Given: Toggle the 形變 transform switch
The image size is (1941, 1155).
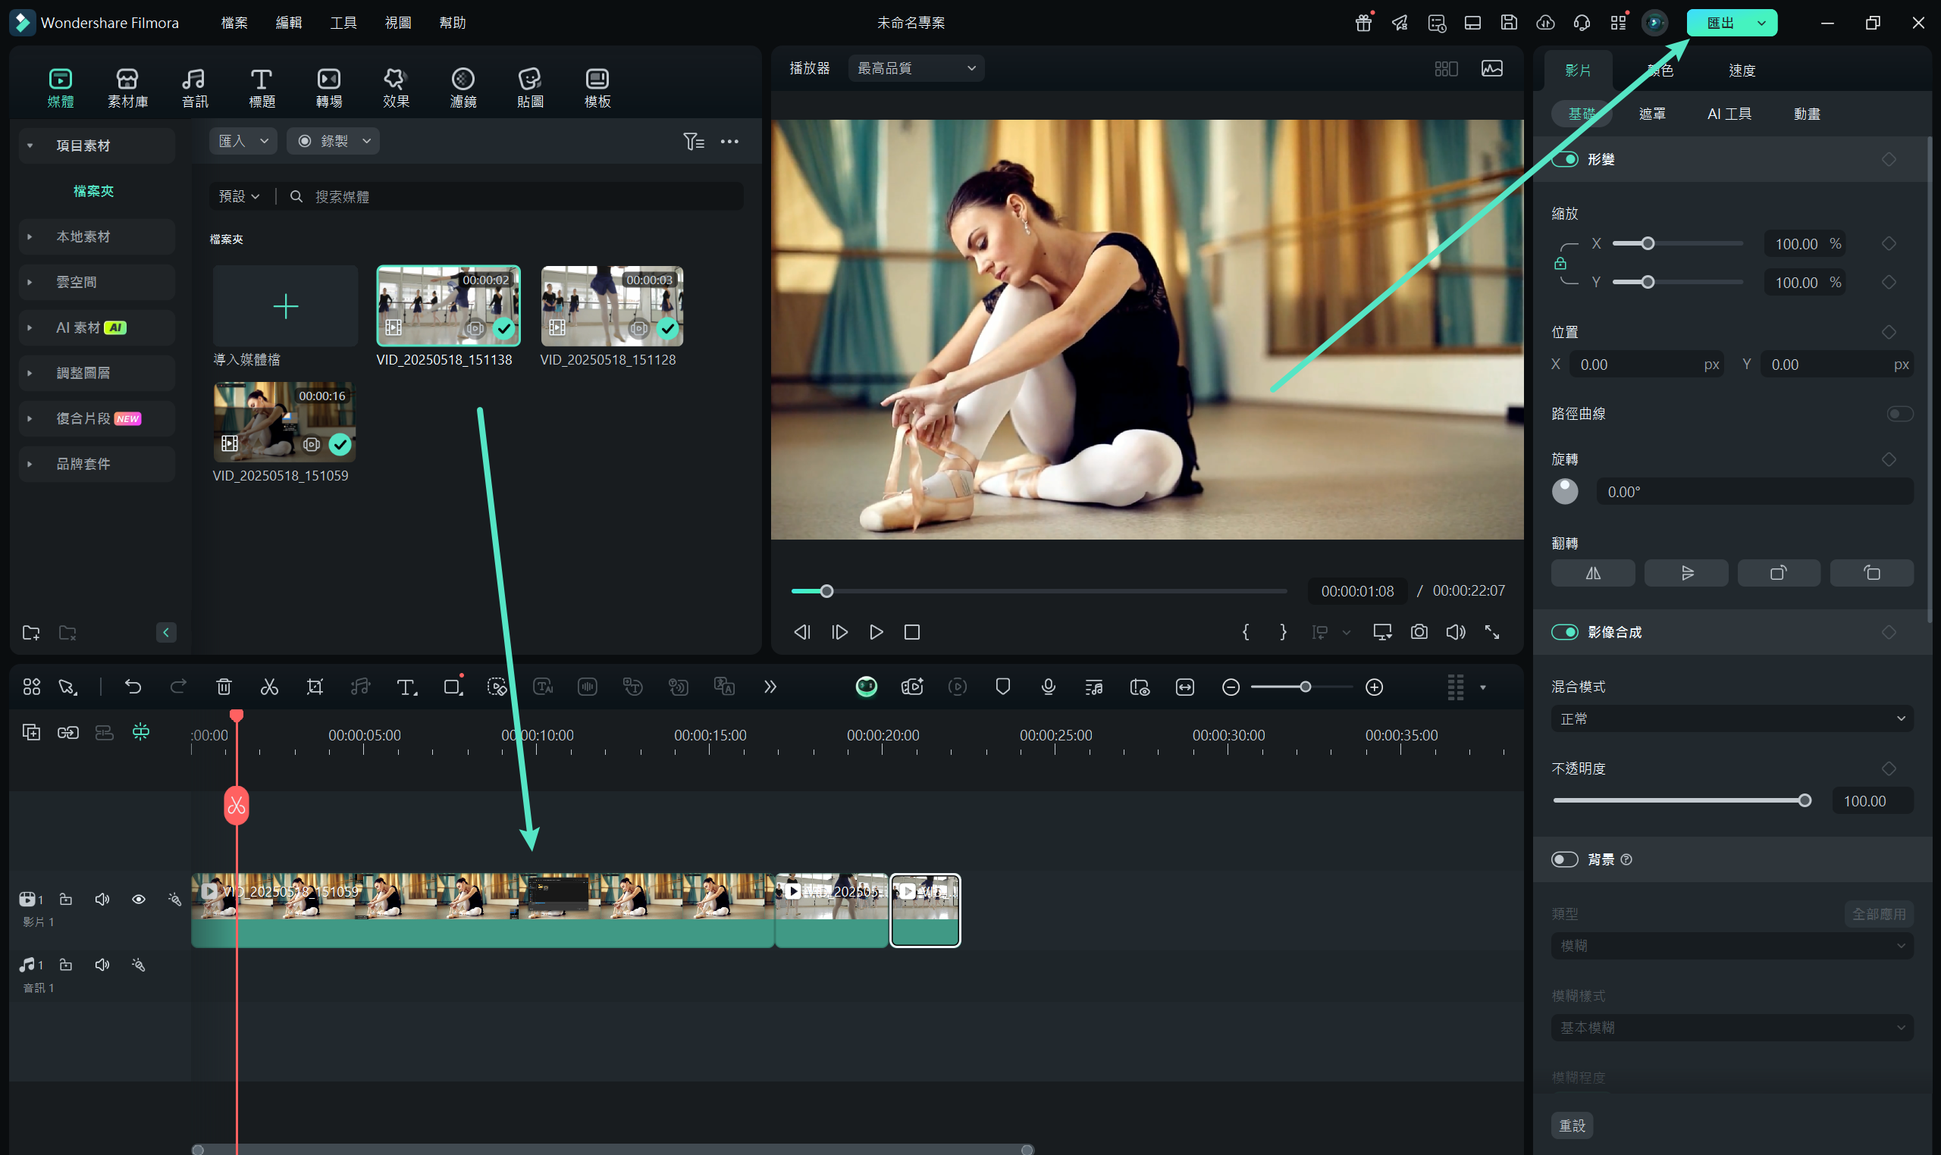Looking at the screenshot, I should [x=1564, y=160].
